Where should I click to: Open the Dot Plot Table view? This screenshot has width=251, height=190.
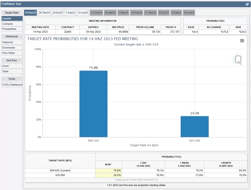tap(6, 71)
